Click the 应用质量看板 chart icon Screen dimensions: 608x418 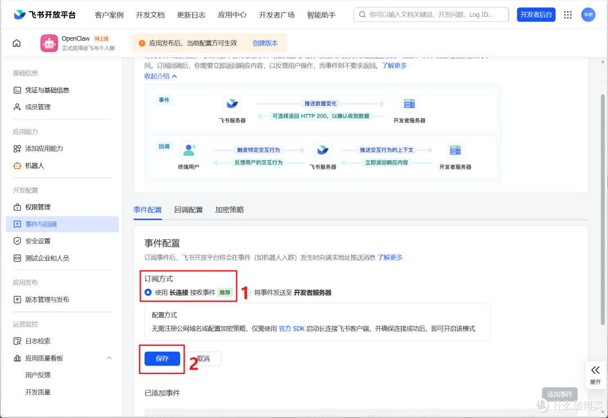pos(17,358)
